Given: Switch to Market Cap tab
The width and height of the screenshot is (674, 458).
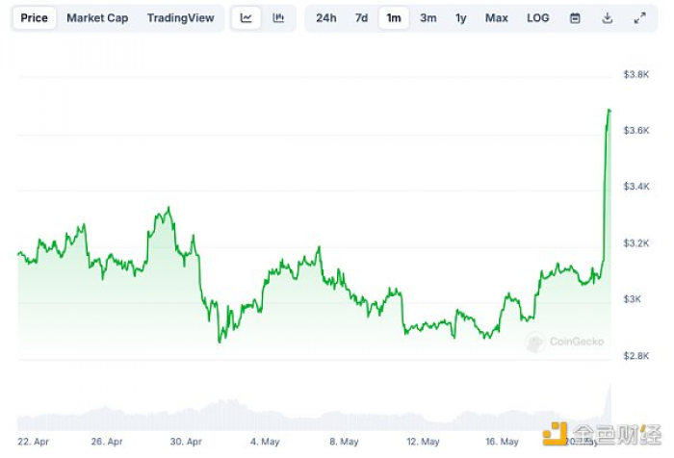Looking at the screenshot, I should pos(97,18).
